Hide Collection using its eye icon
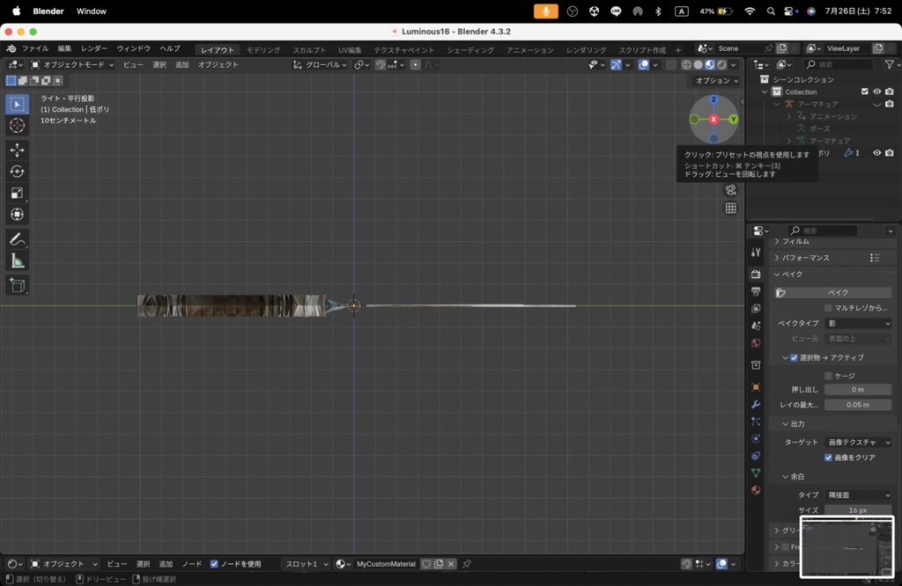 coord(876,92)
